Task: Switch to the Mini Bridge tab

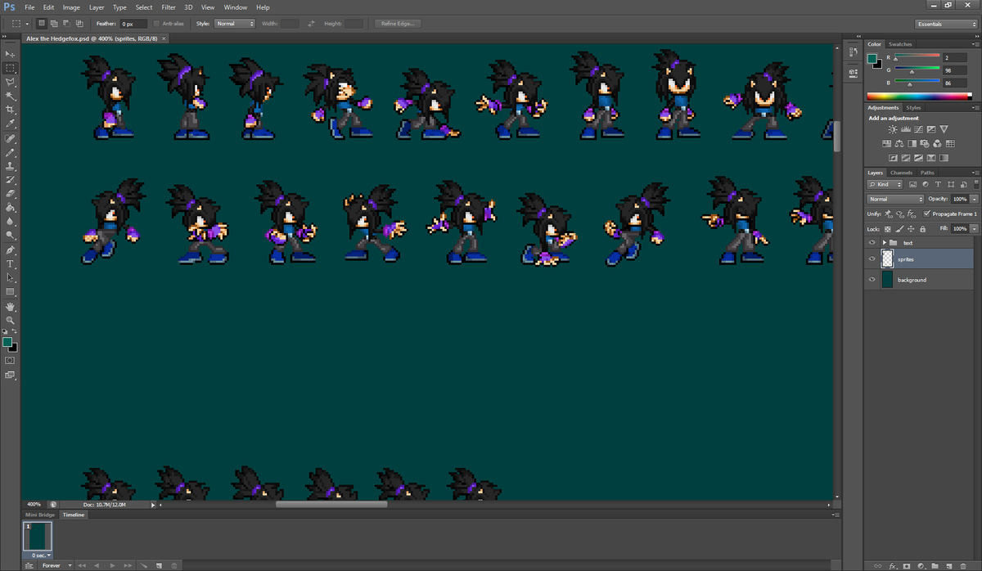Action: tap(40, 515)
